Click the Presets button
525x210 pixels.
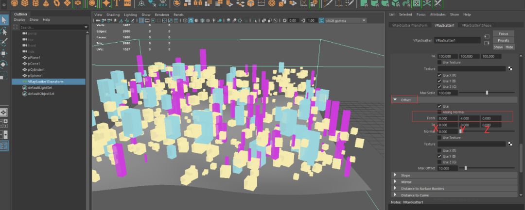click(x=503, y=40)
